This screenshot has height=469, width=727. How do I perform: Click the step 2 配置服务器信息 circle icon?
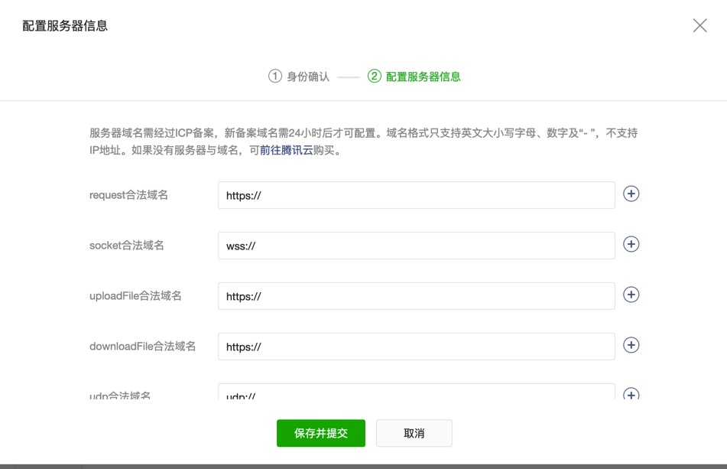pos(373,77)
